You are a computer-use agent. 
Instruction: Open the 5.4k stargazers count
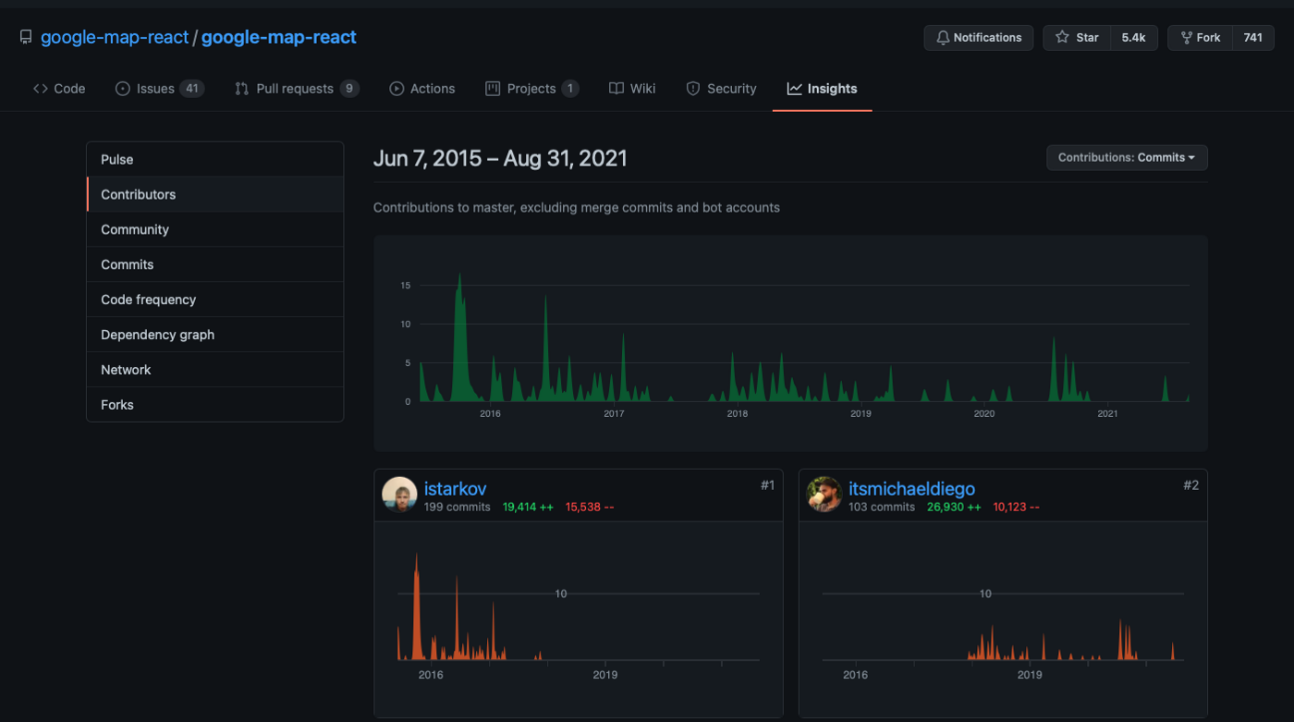[x=1134, y=38]
